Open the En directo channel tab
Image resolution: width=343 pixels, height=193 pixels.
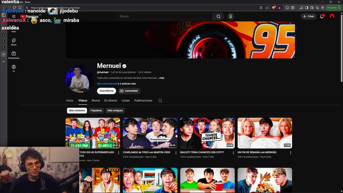point(111,101)
